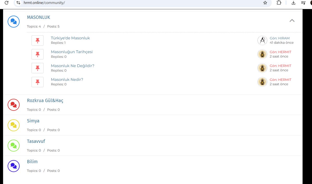Open the Türkiye'de Masonluk topic
312x184 pixels.
click(x=70, y=38)
